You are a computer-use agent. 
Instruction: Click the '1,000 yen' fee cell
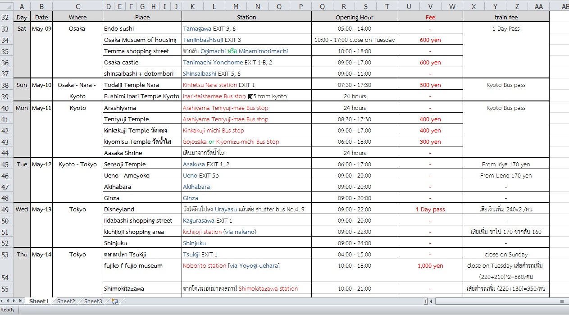pos(430,271)
